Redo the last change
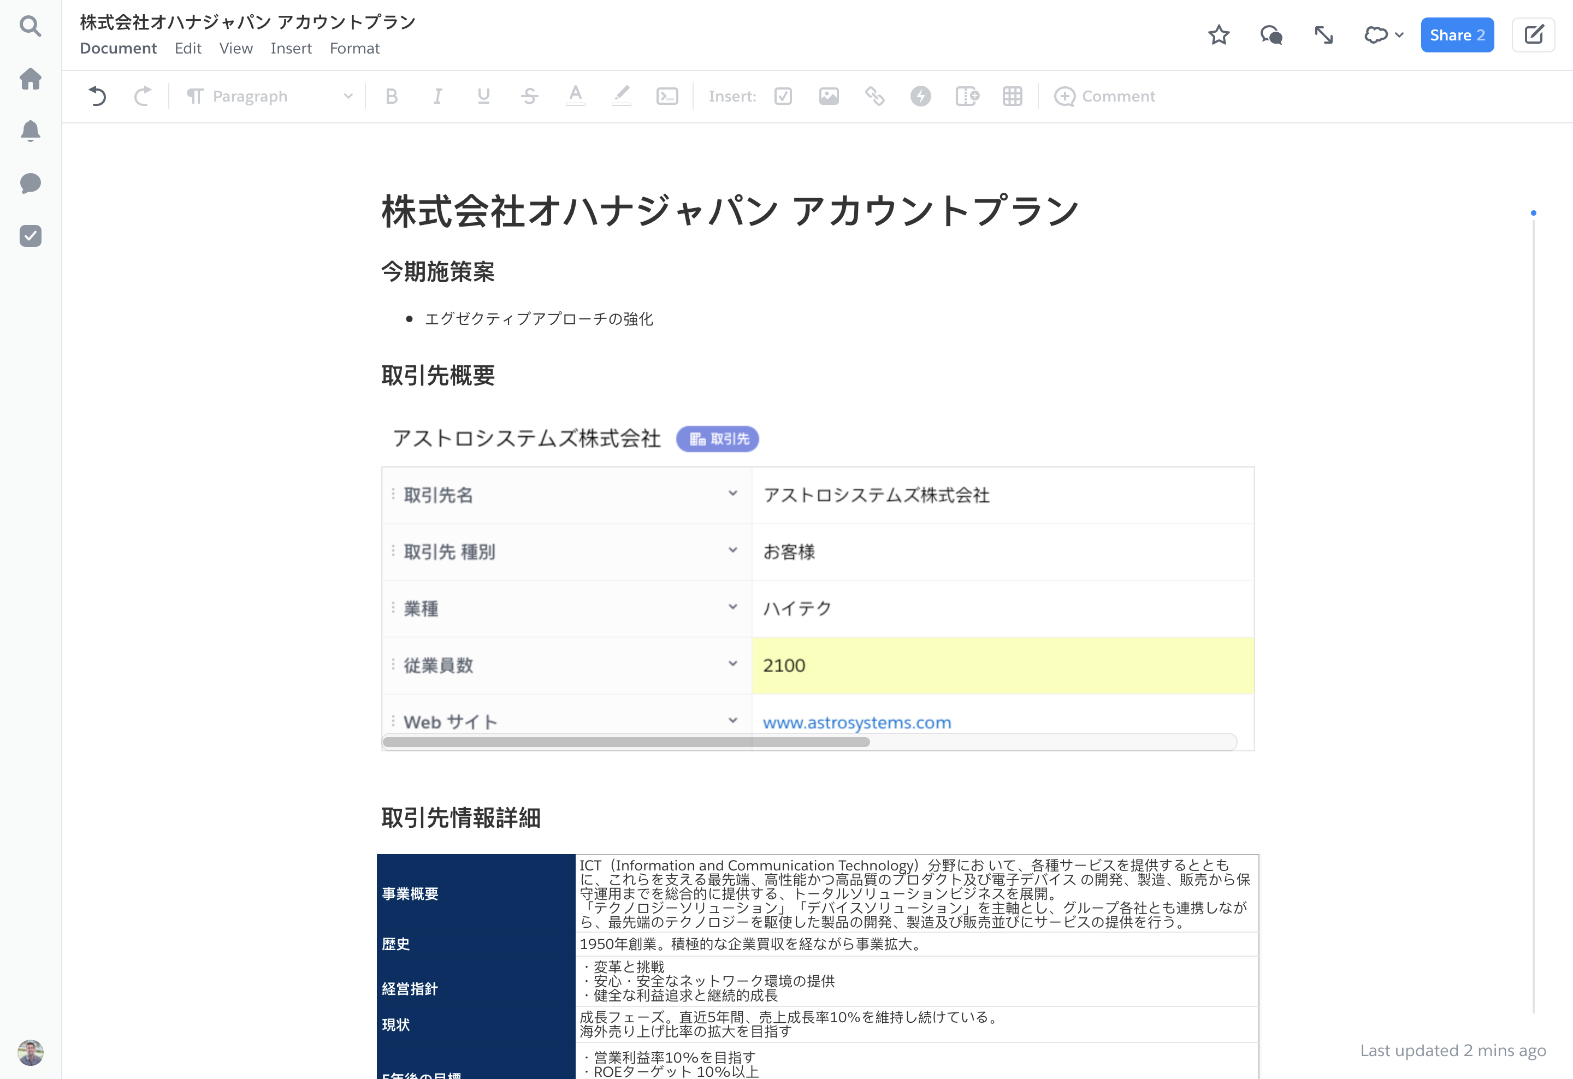The width and height of the screenshot is (1573, 1079). pos(142,96)
